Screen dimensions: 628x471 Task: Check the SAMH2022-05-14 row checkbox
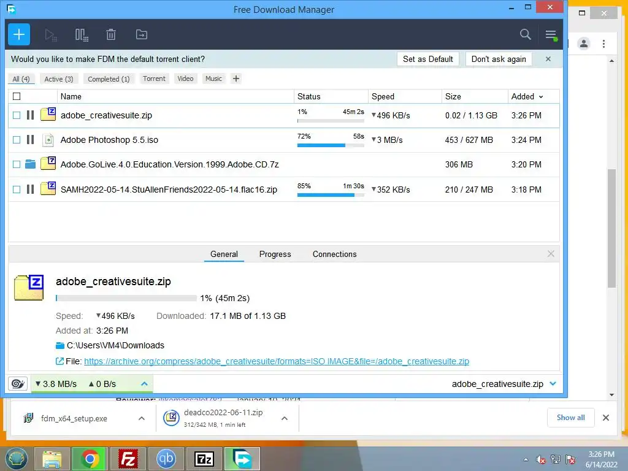[x=17, y=189]
